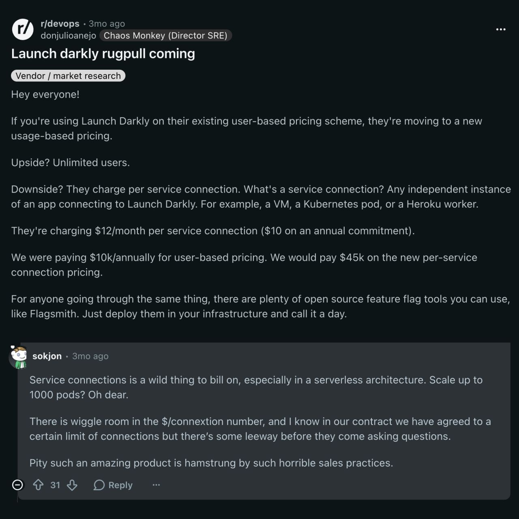Open the r/devops subreddit avatar icon

pyautogui.click(x=23, y=29)
